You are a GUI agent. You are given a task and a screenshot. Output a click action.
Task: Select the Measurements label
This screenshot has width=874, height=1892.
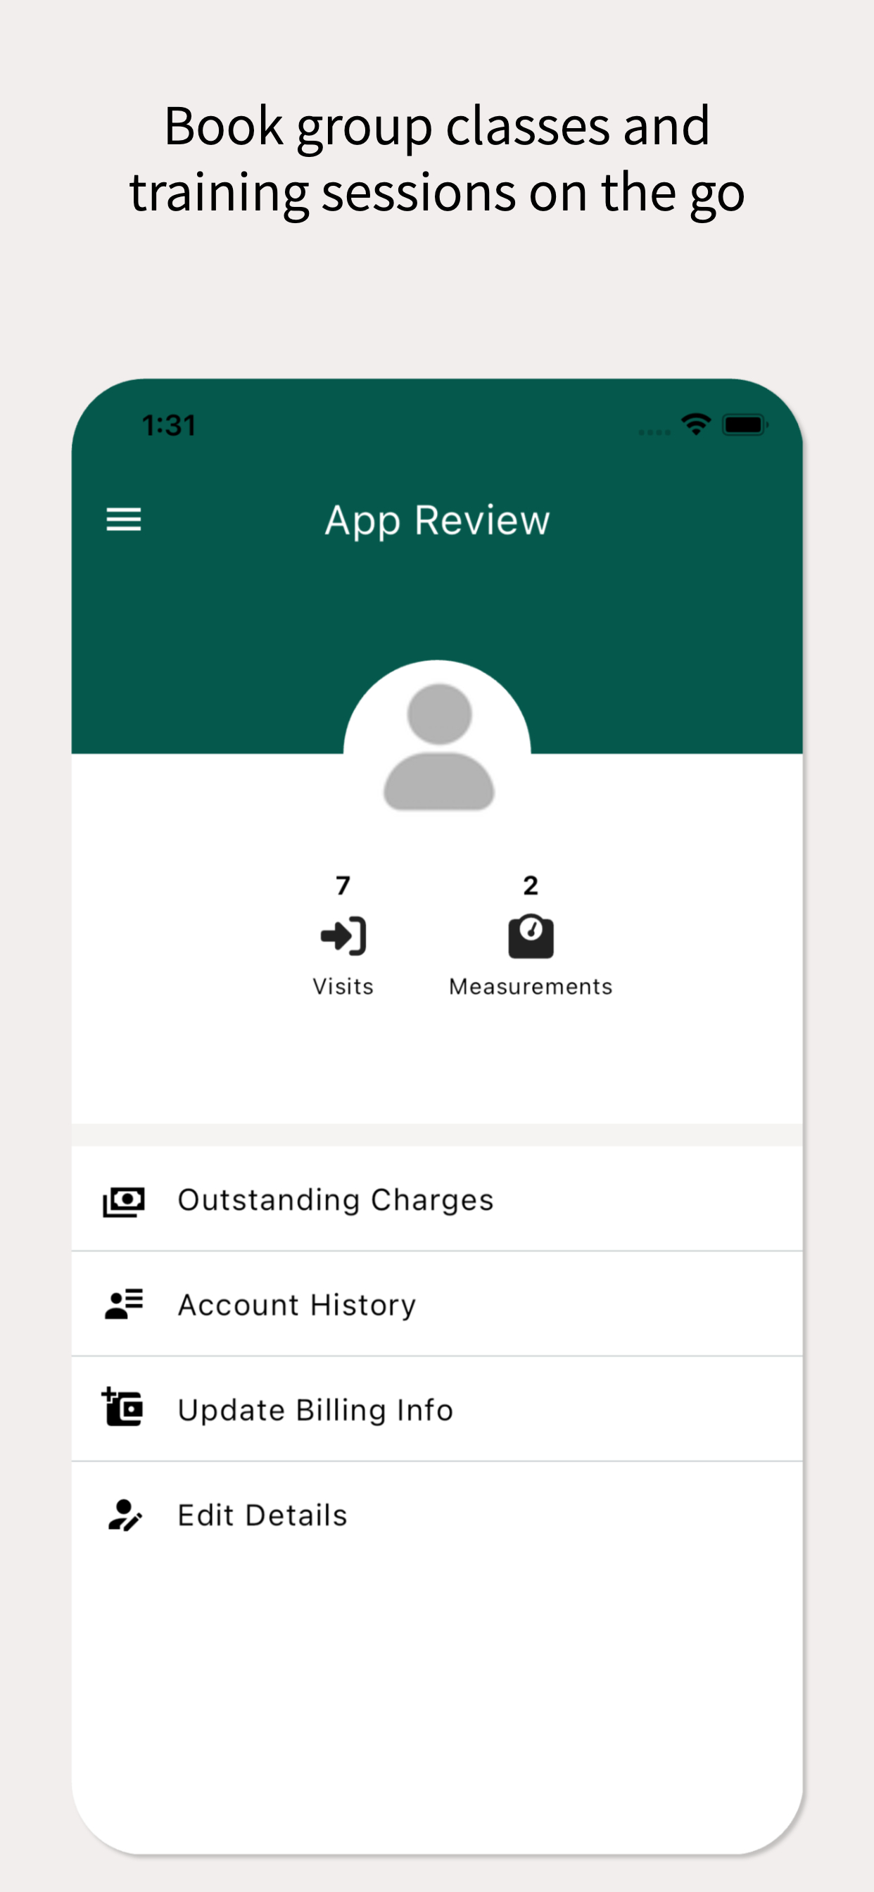(531, 986)
